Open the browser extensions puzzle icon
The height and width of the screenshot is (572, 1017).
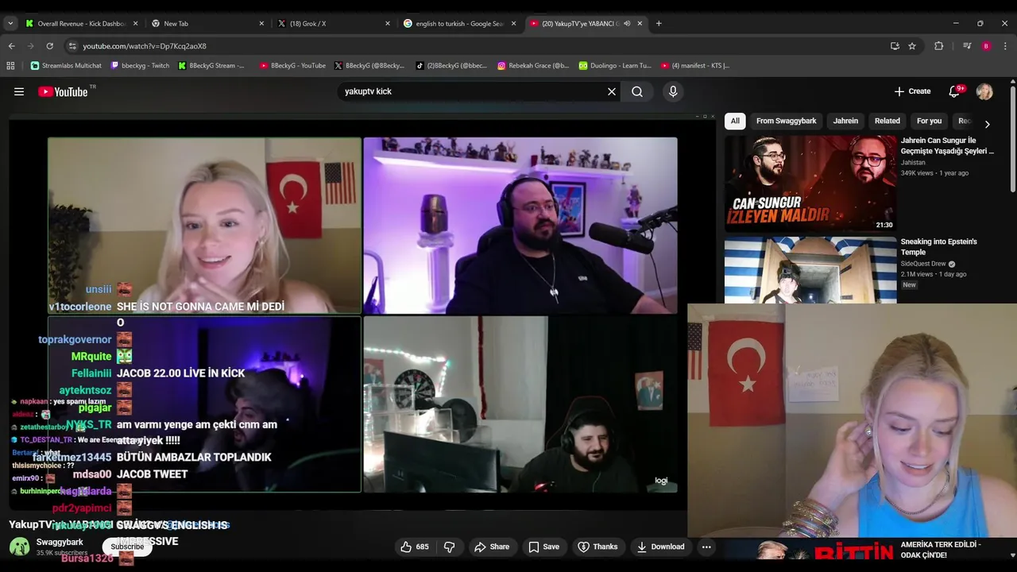point(938,46)
